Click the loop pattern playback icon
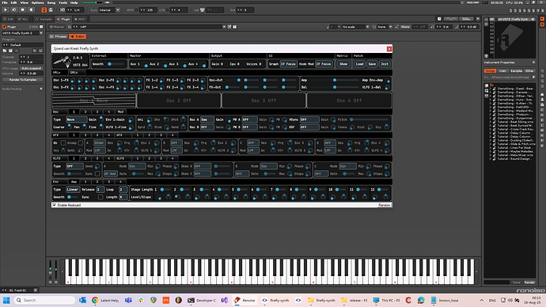 [14, 10]
